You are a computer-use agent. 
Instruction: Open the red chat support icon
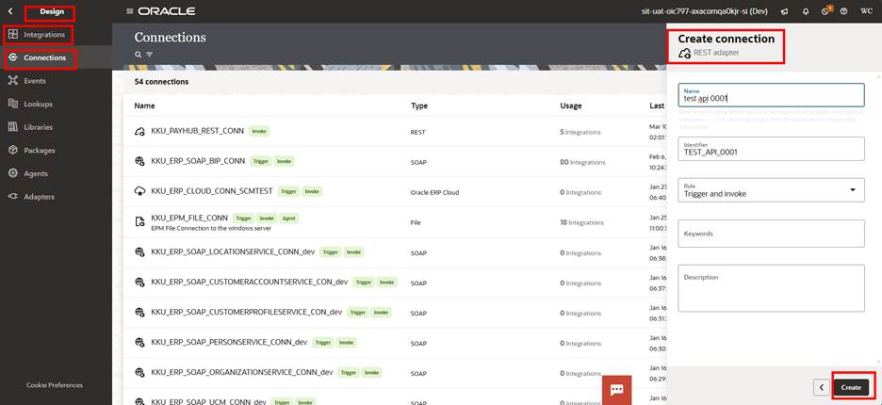pos(616,390)
